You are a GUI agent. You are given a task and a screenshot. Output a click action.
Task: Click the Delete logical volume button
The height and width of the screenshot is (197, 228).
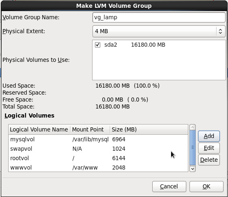(209, 160)
